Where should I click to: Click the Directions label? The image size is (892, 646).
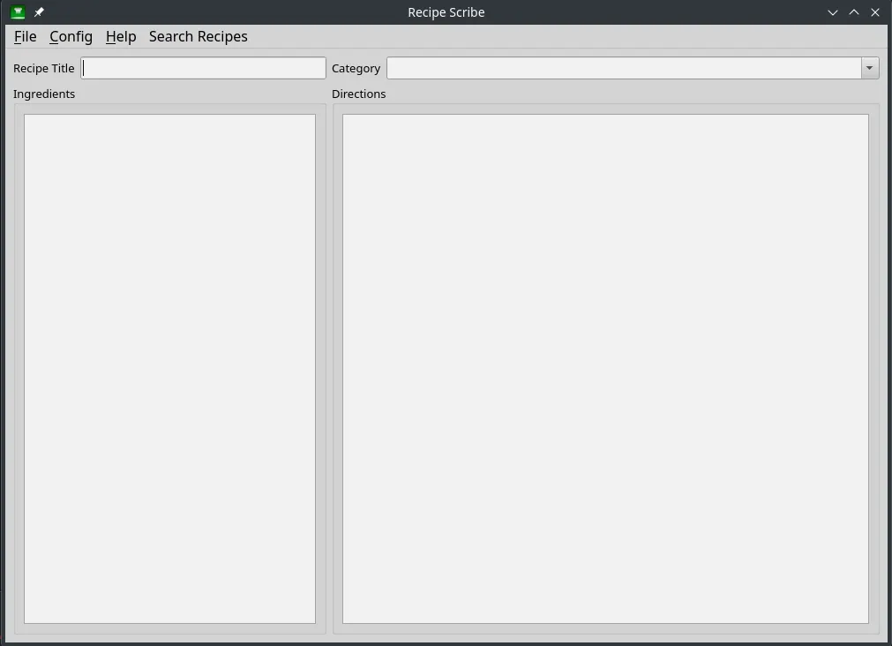click(x=358, y=94)
